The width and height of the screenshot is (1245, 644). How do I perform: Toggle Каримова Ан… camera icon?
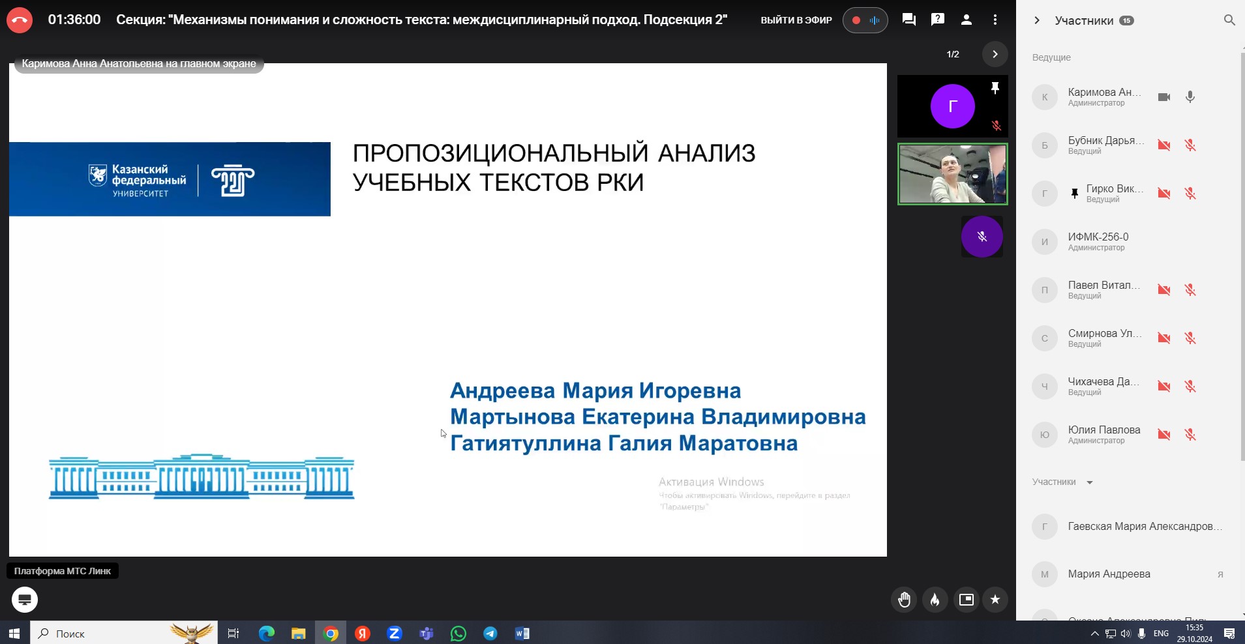pyautogui.click(x=1164, y=97)
